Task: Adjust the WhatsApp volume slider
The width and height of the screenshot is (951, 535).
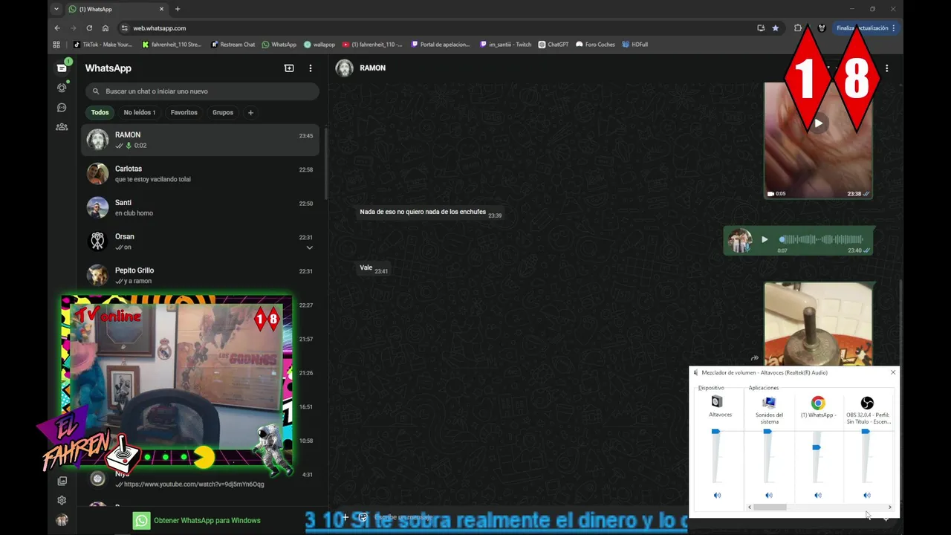Action: click(x=817, y=447)
